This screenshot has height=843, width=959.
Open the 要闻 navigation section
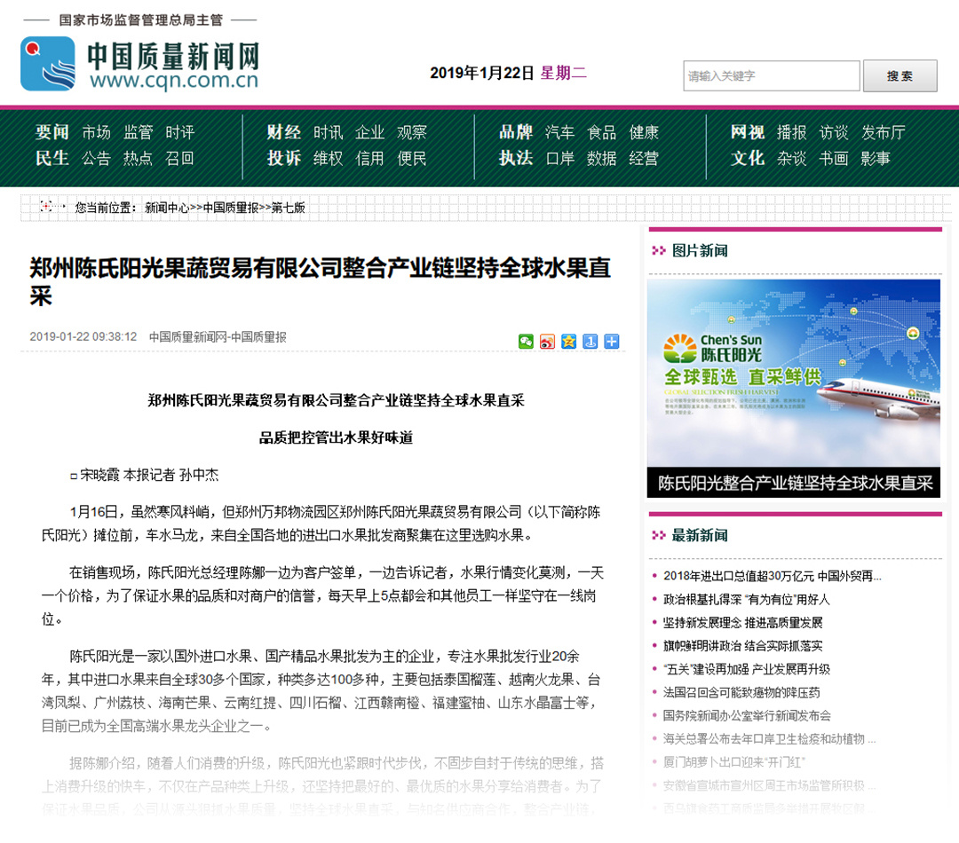pyautogui.click(x=52, y=132)
